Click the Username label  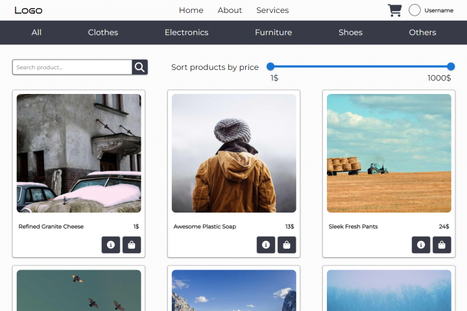[438, 10]
